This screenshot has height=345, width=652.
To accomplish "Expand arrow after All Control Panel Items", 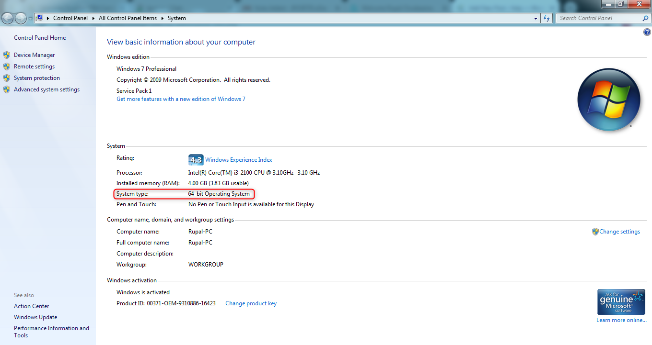I will pos(162,18).
